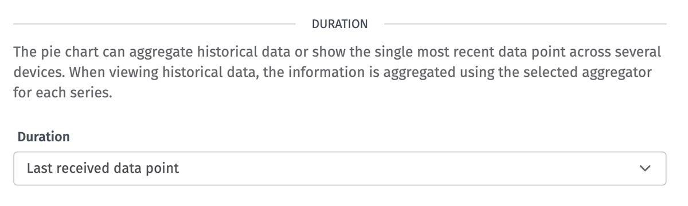Viewport: 688px width, 206px height.
Task: Click the word 'aggregate' in the description
Action: (x=162, y=53)
